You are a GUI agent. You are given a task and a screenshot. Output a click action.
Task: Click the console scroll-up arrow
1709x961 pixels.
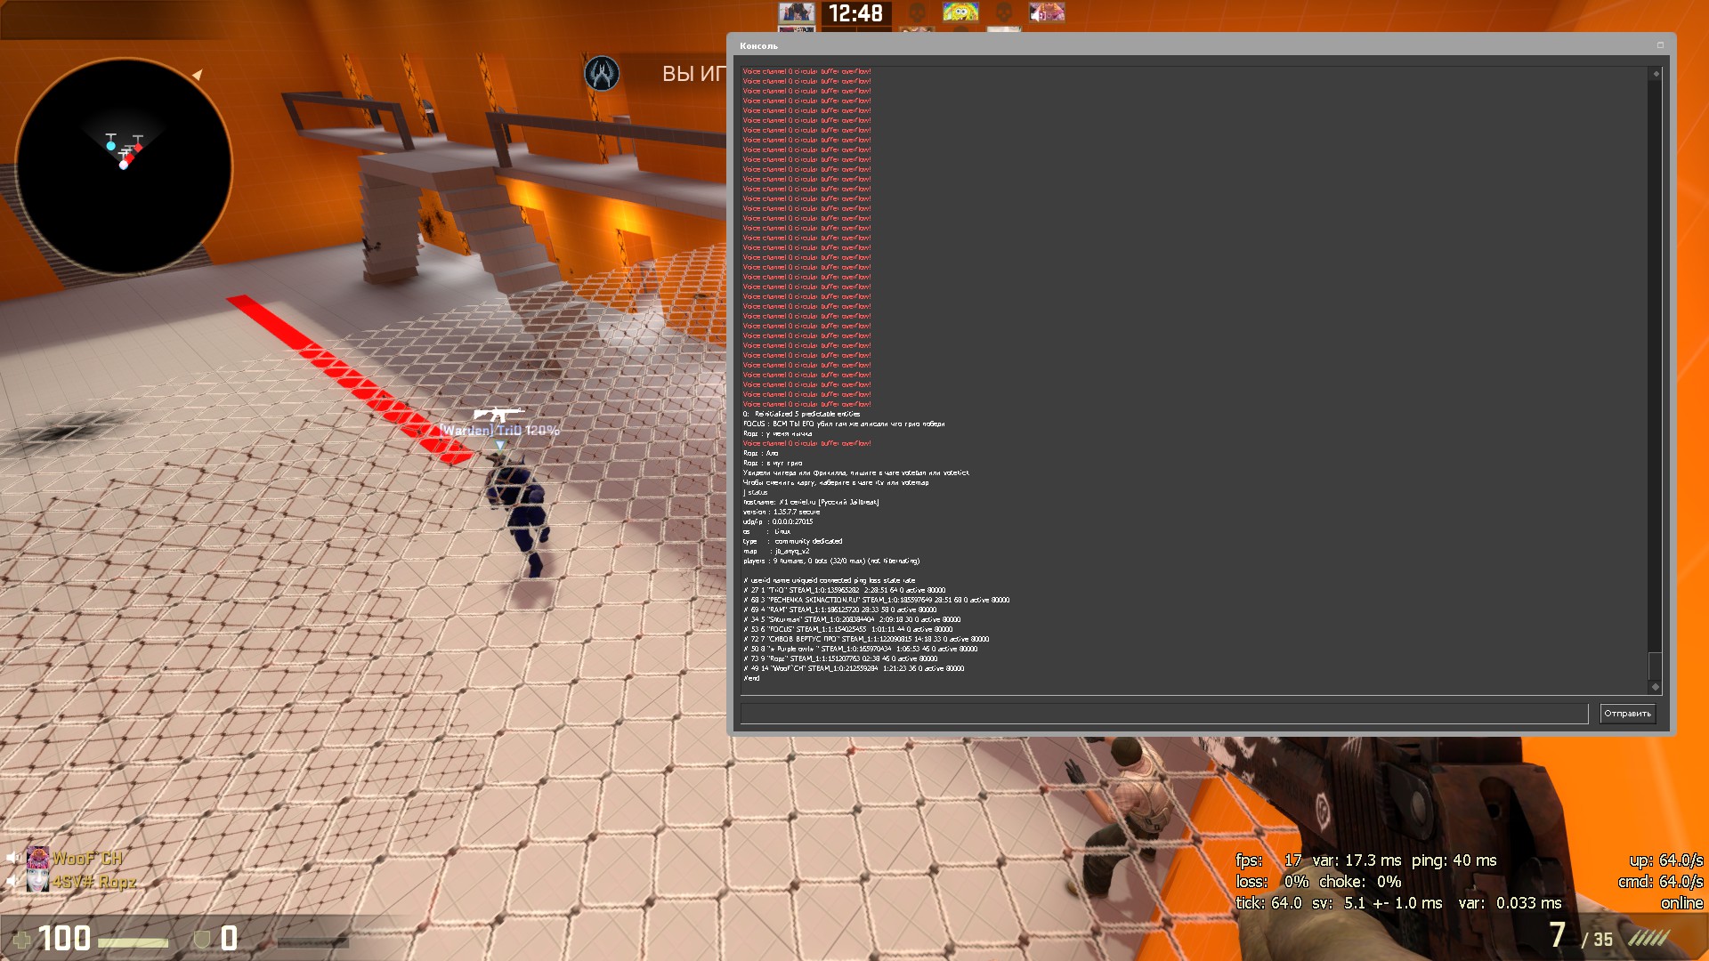click(x=1656, y=74)
